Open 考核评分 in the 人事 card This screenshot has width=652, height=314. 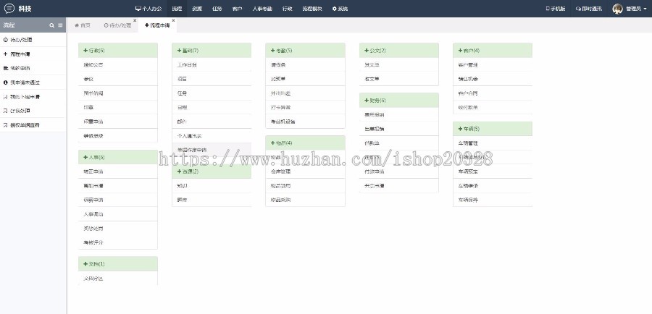click(118, 242)
